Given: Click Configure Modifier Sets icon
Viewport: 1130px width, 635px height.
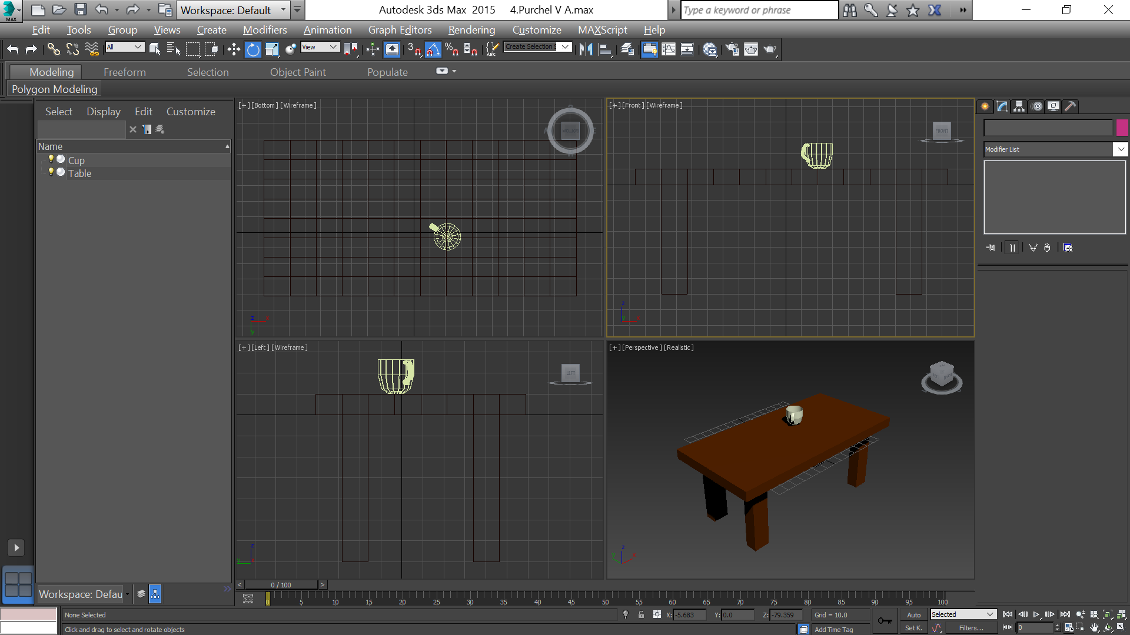Looking at the screenshot, I should click(x=1068, y=248).
